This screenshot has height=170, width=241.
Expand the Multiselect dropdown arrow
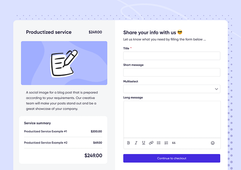[x=216, y=89]
